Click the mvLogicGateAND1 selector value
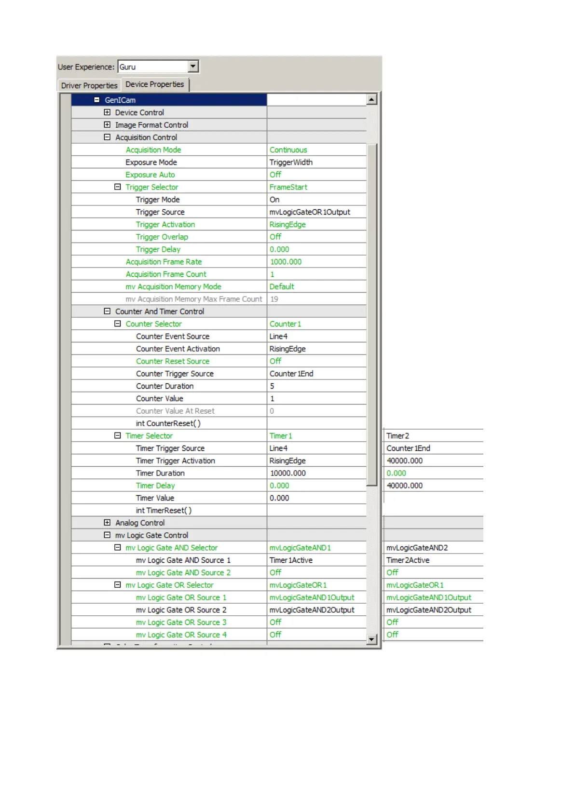Screen dimensions: 574x812 (x=300, y=548)
